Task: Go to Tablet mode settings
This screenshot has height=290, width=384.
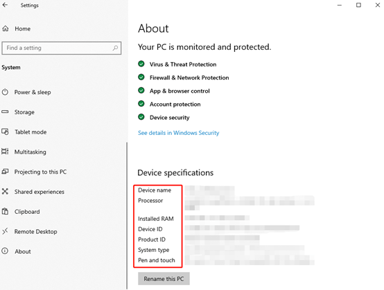Action: (30, 132)
